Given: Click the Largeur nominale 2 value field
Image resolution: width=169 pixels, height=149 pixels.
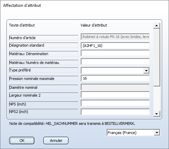Looking at the screenshot, I should [115, 95].
